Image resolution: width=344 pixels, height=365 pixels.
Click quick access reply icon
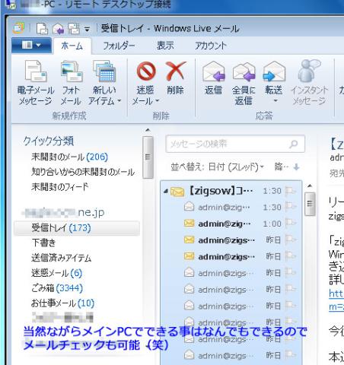58,29
